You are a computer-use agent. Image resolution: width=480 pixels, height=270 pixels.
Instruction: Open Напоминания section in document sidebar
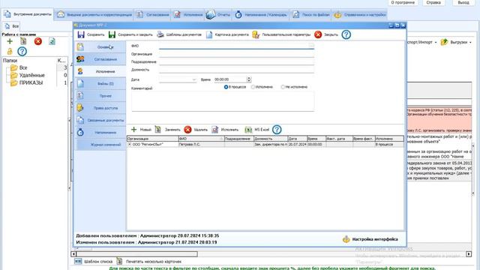100,133
